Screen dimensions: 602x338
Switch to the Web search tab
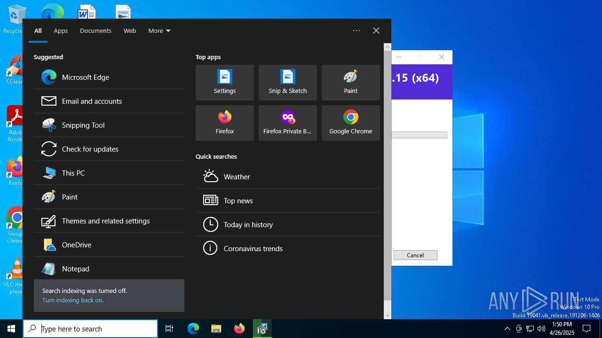130,31
